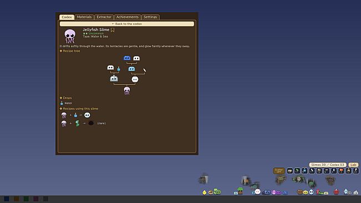Click the pink flower slime

[274, 192]
